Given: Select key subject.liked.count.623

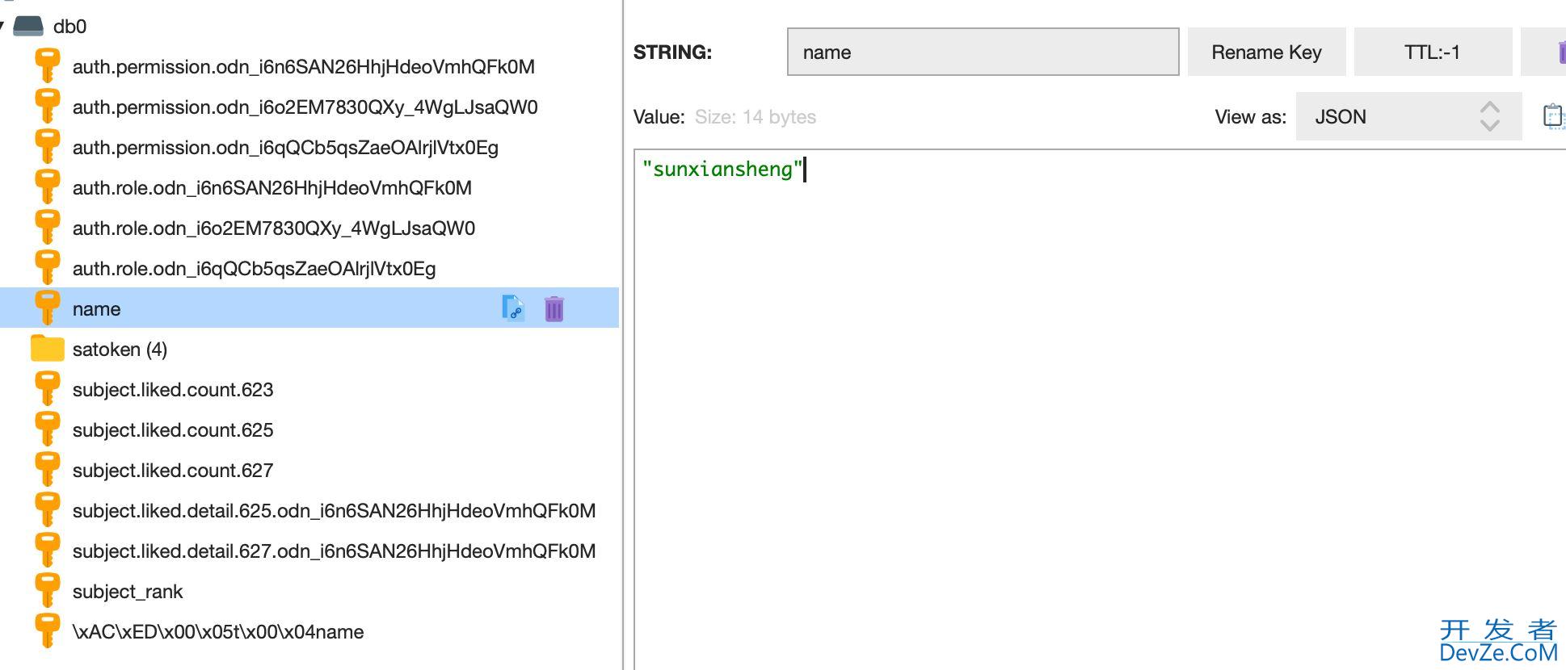Looking at the screenshot, I should [x=173, y=390].
